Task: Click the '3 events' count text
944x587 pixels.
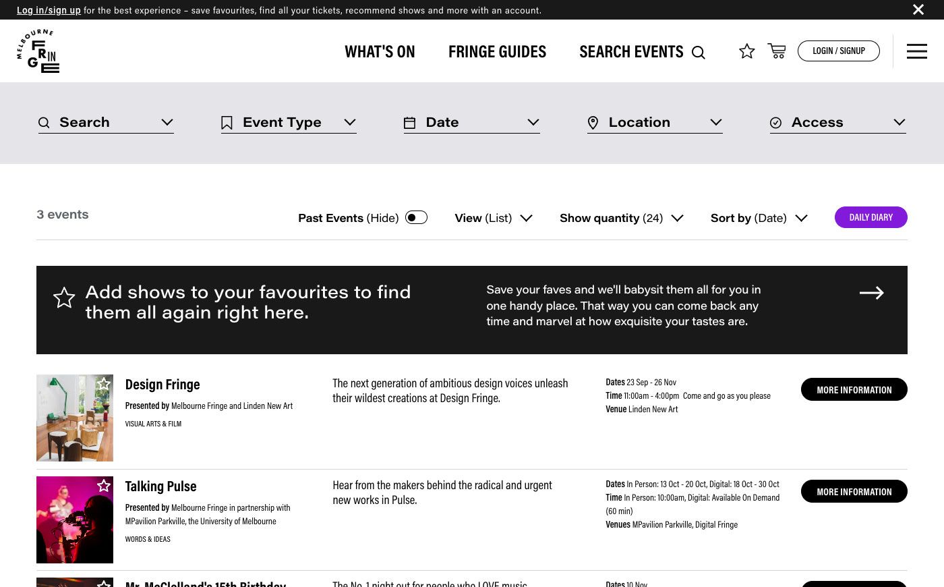Action: tap(63, 215)
